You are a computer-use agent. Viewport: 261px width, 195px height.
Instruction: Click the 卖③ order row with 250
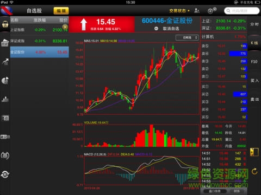(224, 61)
